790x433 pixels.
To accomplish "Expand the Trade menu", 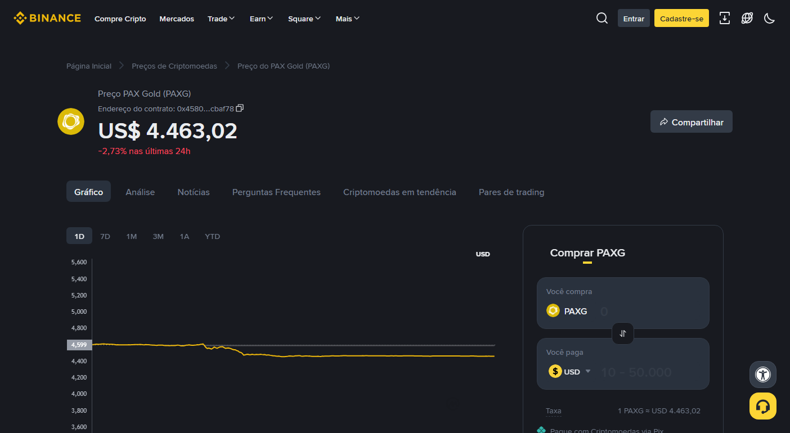I will [x=221, y=19].
